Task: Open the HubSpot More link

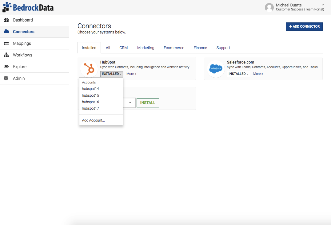Action: click(x=131, y=74)
